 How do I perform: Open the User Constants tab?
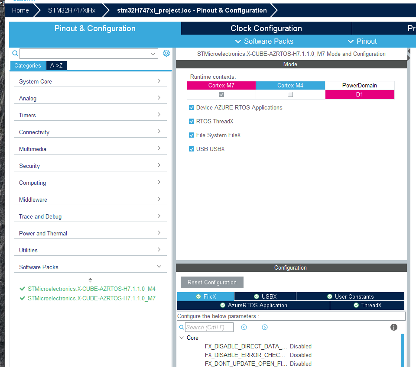click(x=350, y=296)
